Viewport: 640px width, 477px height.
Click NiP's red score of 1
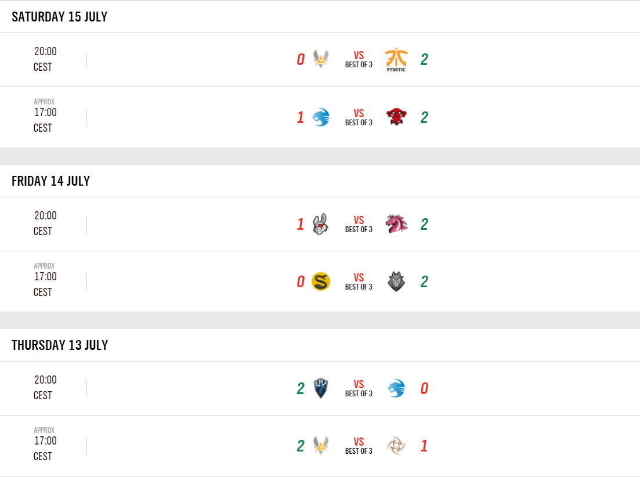point(424,446)
